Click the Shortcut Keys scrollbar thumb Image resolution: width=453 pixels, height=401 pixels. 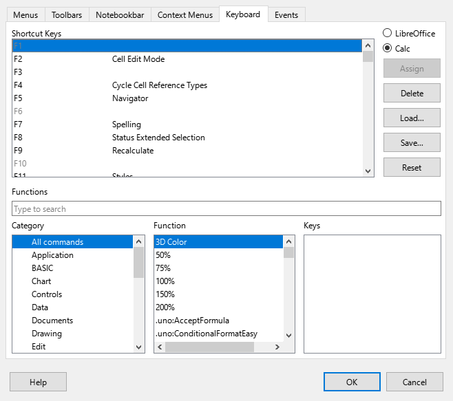368,56
